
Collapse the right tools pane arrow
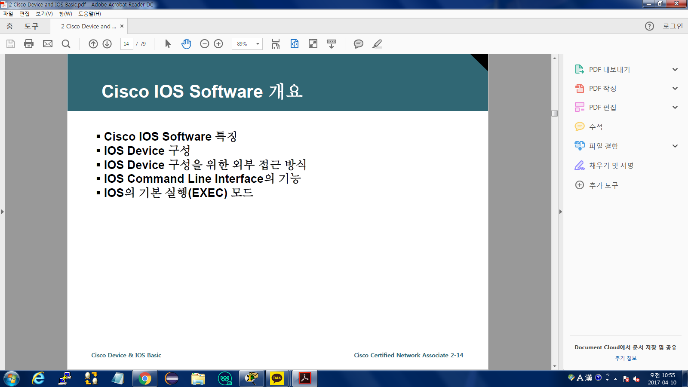(x=560, y=212)
